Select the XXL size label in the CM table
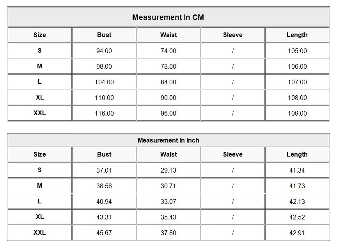This screenshot has height=246, width=337. pyautogui.click(x=40, y=113)
